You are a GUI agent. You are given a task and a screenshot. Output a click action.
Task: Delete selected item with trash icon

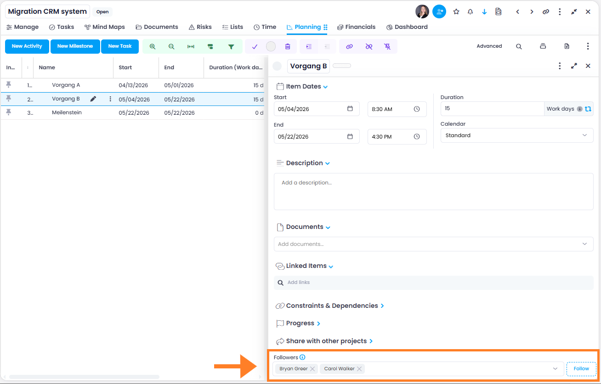point(288,46)
